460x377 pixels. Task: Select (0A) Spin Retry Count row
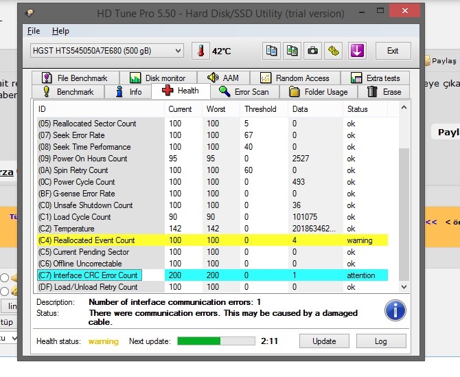pyautogui.click(x=213, y=170)
